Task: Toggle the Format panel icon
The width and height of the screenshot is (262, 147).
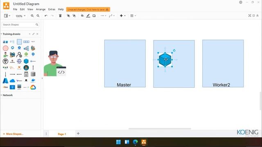Action: coord(254,16)
